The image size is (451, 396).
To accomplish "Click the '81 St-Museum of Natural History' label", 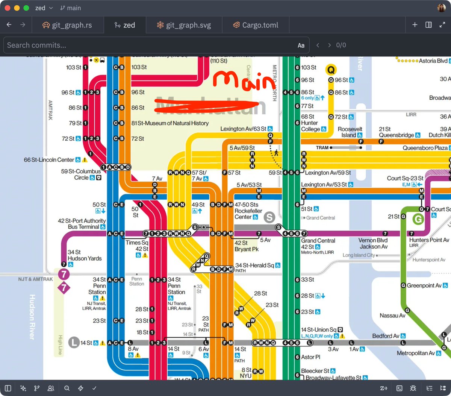I will [170, 123].
